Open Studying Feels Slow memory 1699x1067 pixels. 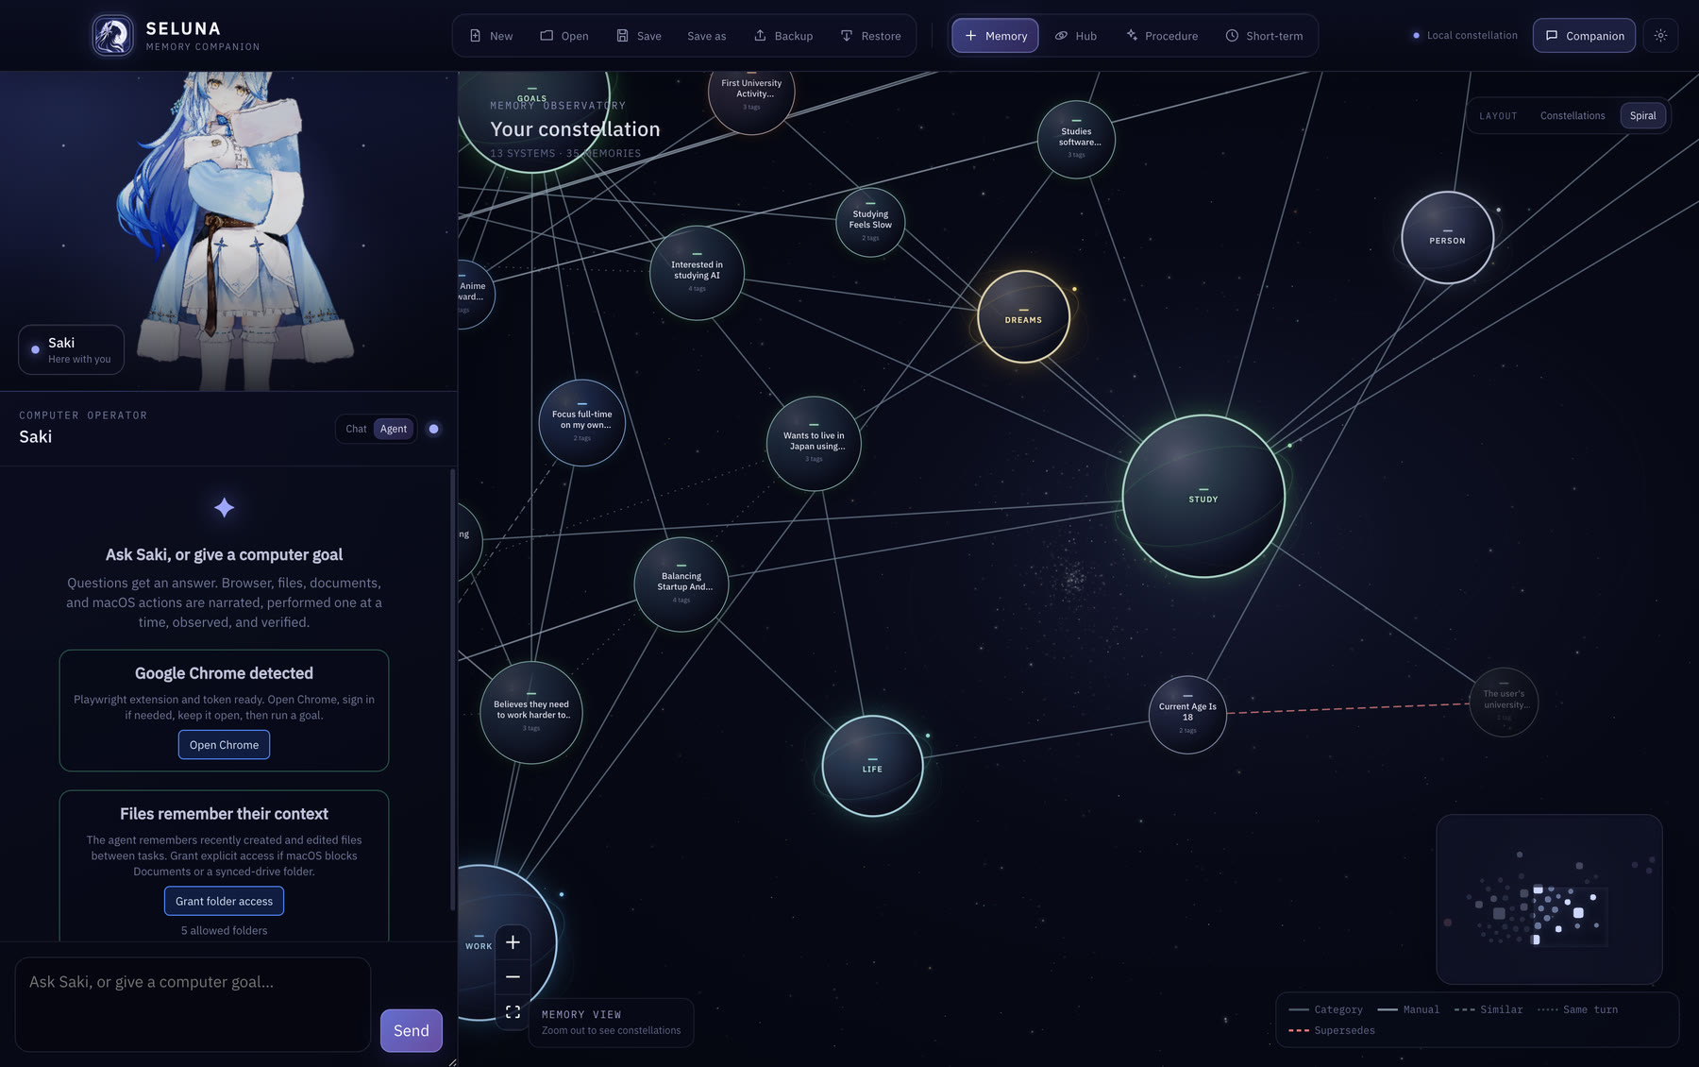(870, 222)
